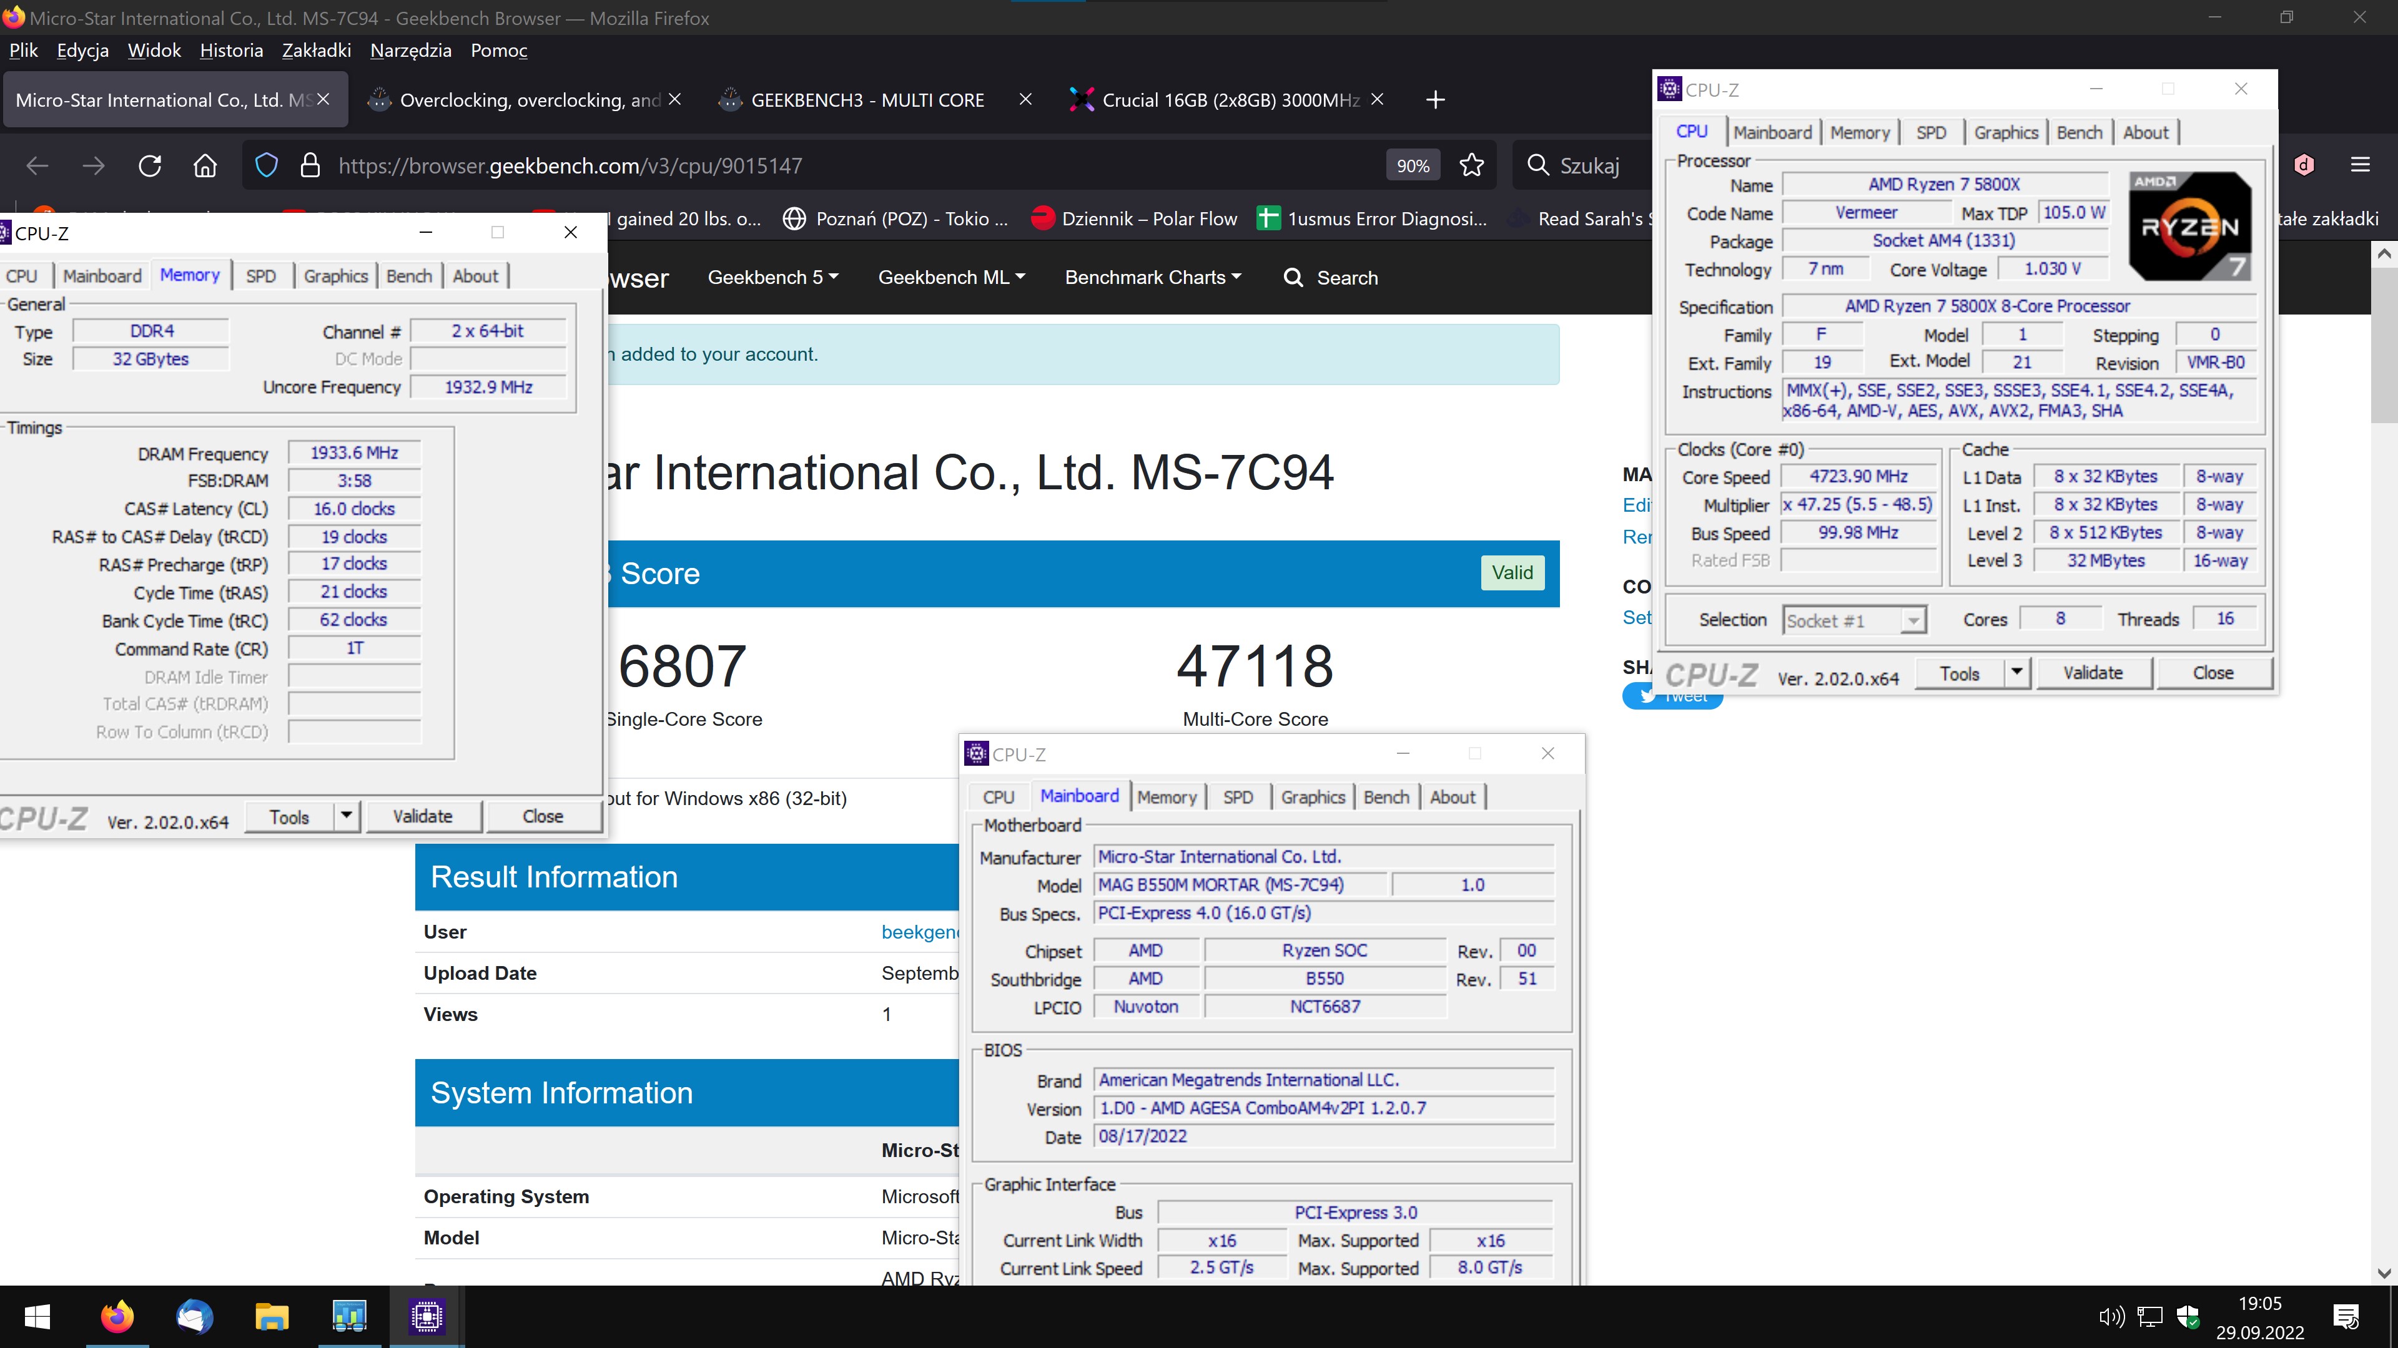Click the Dziennik – Polar Flow bookmark
This screenshot has height=1348, width=2398.
click(1135, 218)
